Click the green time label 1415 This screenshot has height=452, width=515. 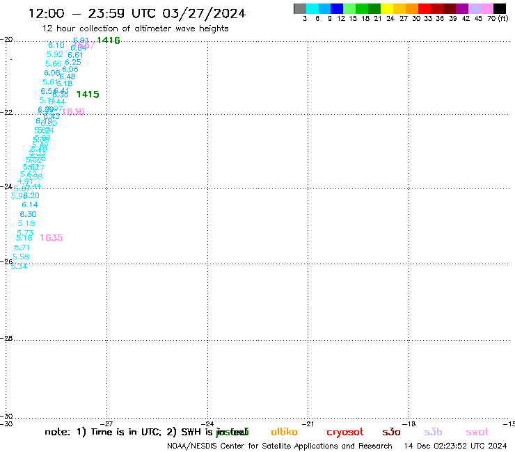click(x=88, y=95)
